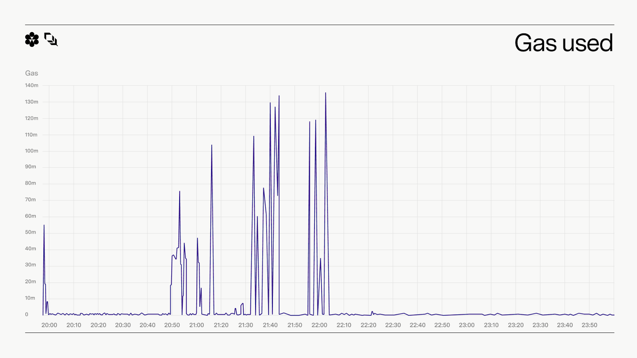The image size is (637, 358).
Task: Click the 22:00 x-axis time label
Action: (319, 325)
